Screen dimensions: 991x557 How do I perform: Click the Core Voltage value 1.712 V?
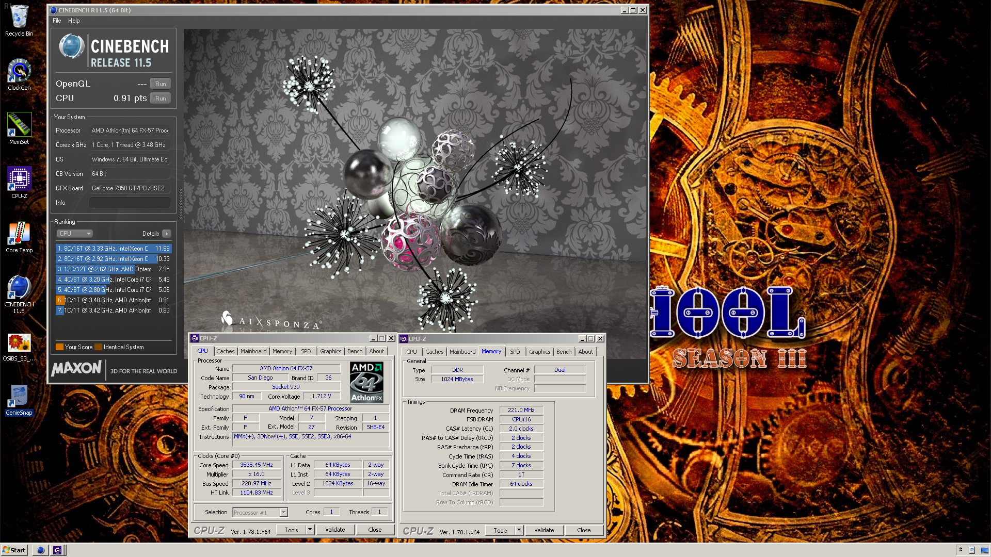click(x=322, y=396)
